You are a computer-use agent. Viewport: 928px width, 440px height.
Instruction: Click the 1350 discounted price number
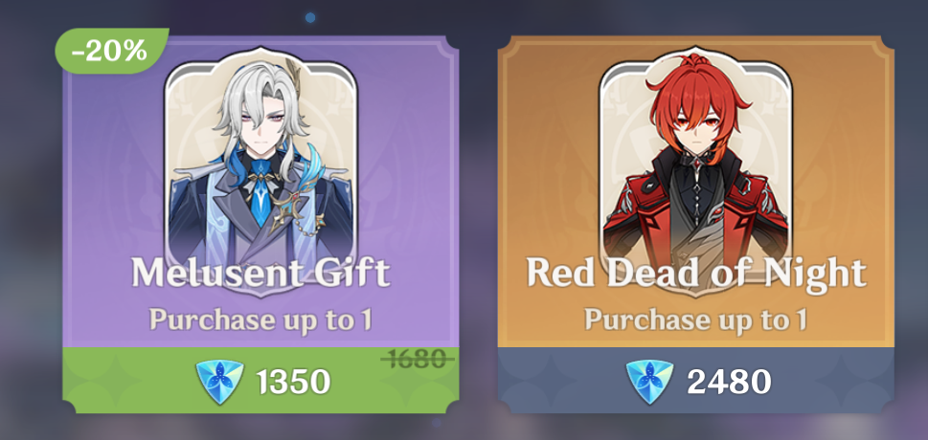(293, 382)
